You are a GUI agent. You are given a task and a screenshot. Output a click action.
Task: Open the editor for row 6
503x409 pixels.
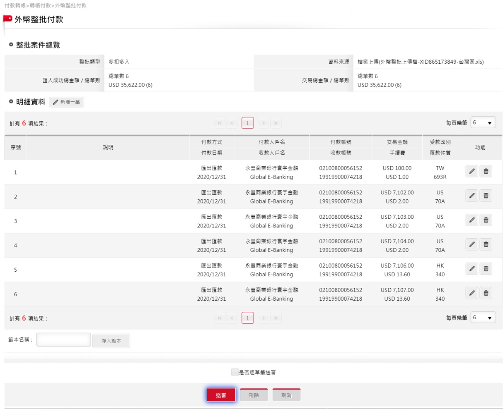pyautogui.click(x=472, y=293)
